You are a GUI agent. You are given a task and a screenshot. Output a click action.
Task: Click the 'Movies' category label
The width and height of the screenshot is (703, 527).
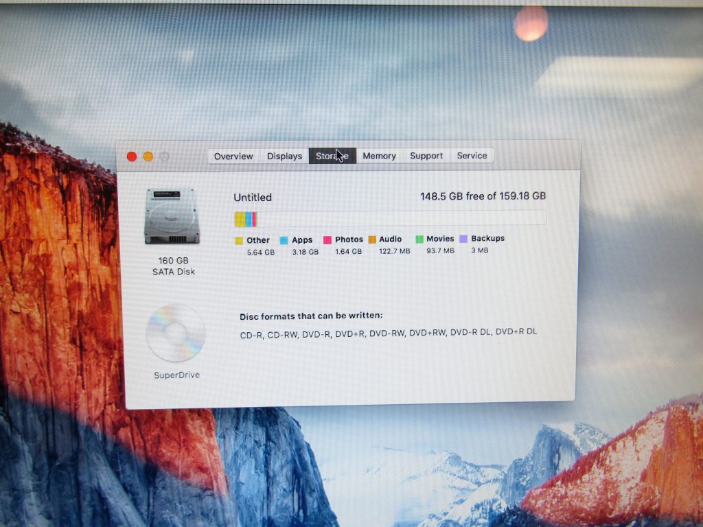pyautogui.click(x=440, y=238)
